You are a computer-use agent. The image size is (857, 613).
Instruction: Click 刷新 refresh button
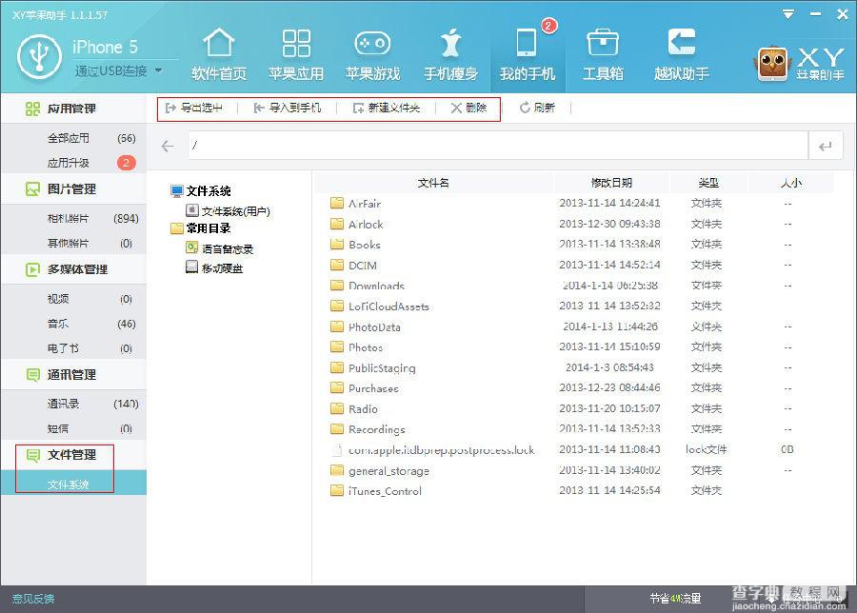click(x=537, y=108)
